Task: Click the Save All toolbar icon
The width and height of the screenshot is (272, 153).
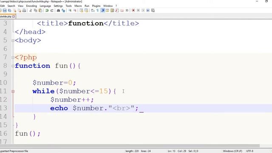Action: (9, 11)
